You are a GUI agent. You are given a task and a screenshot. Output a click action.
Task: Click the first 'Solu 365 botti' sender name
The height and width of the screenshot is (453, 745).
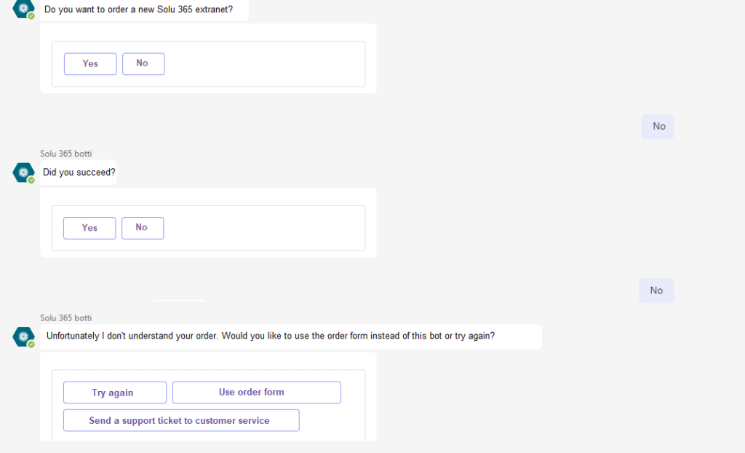[x=65, y=154]
